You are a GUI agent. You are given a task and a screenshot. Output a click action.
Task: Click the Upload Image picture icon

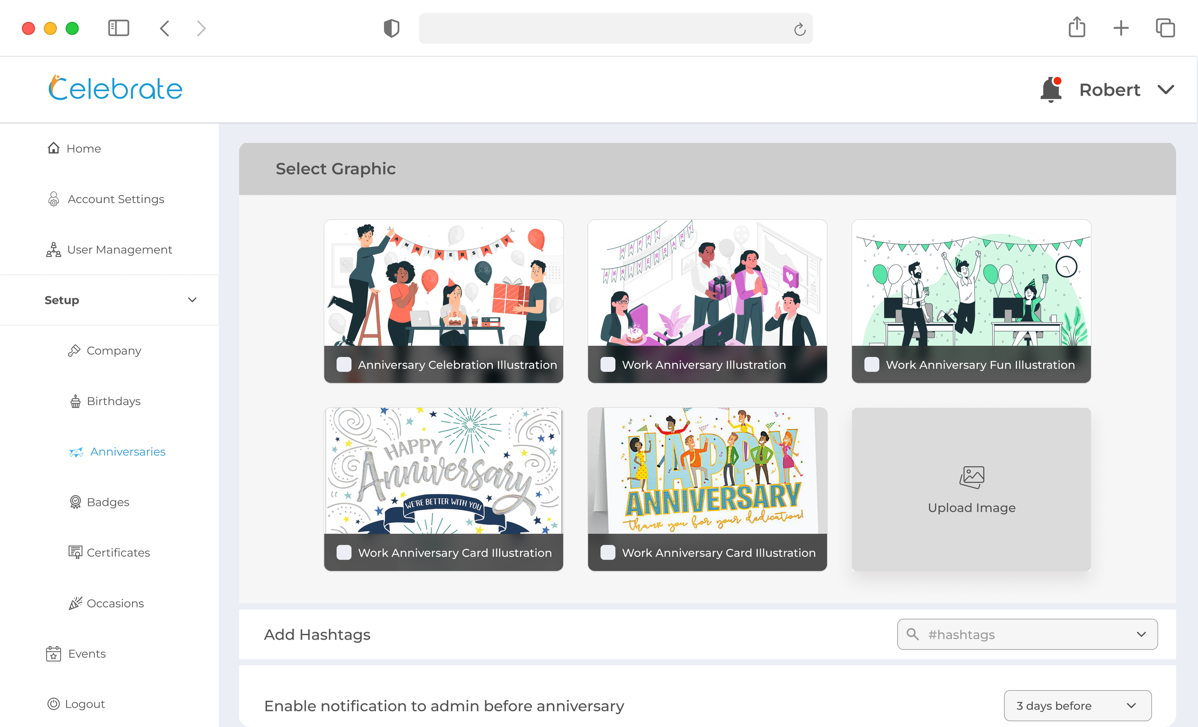click(971, 478)
